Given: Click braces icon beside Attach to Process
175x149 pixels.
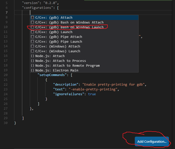Looking at the screenshot, I should 32,61.
